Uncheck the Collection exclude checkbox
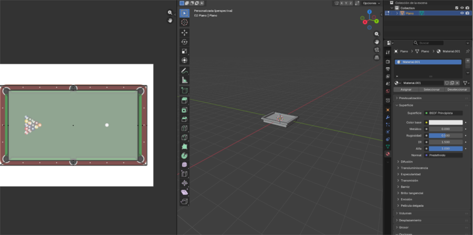The image size is (473, 235). point(456,8)
